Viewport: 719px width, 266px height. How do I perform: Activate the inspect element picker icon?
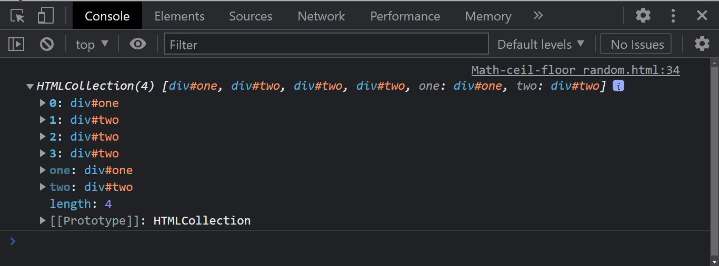pyautogui.click(x=18, y=16)
